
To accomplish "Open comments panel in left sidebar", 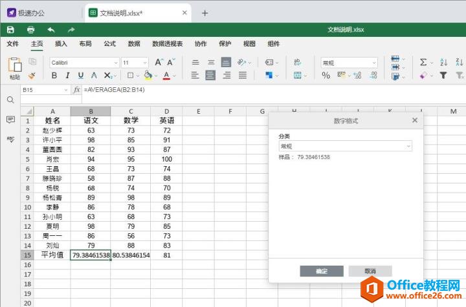I will [10, 120].
